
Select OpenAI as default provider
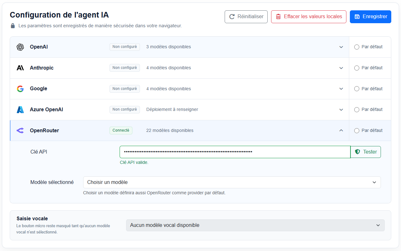pyautogui.click(x=357, y=47)
